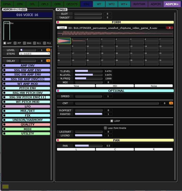182x191 pixels.
Task: Collapse the FORM section header
Action: pyautogui.click(x=115, y=22)
